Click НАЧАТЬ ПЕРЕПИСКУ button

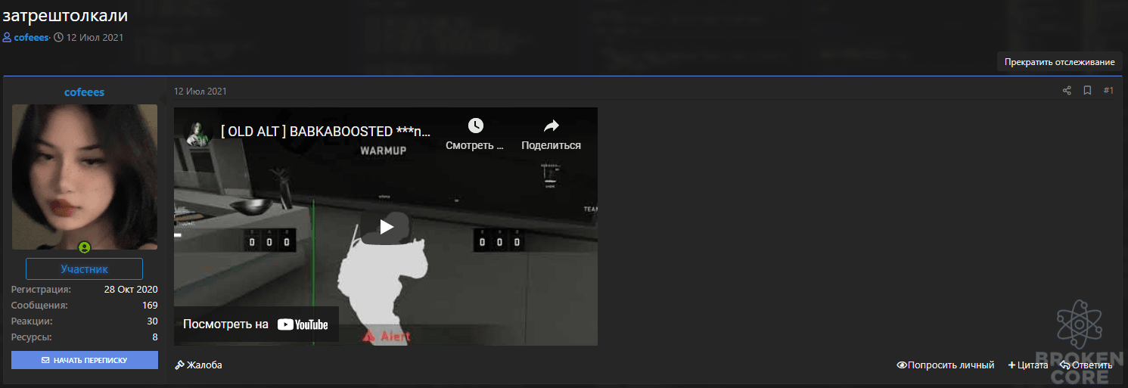[85, 360]
